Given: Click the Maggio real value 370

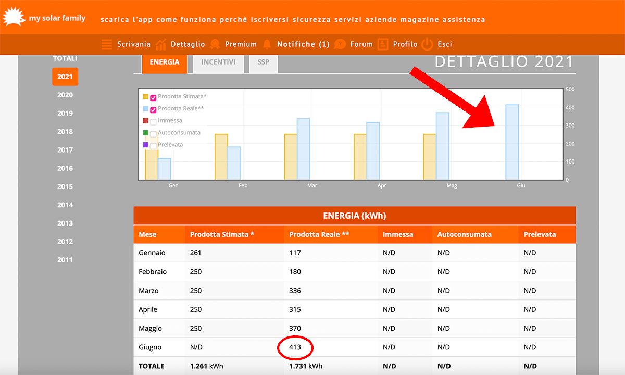Looking at the screenshot, I should [295, 328].
